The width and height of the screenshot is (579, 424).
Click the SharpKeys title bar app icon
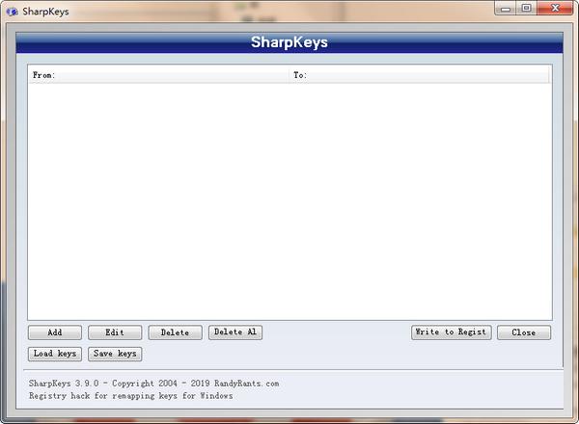pyautogui.click(x=13, y=12)
